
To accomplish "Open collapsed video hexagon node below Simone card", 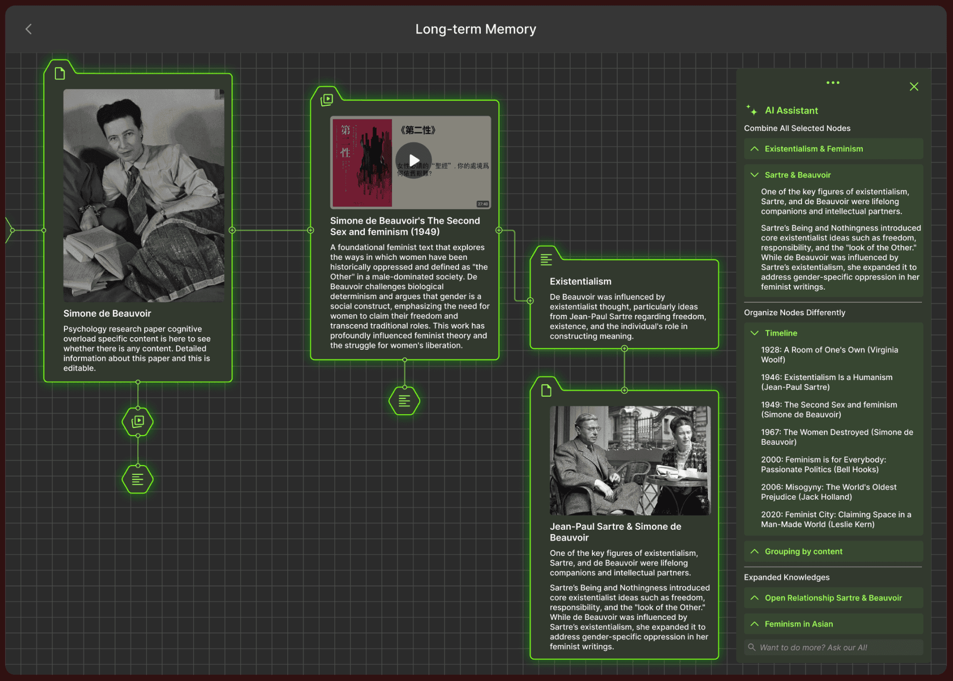I will click(138, 422).
